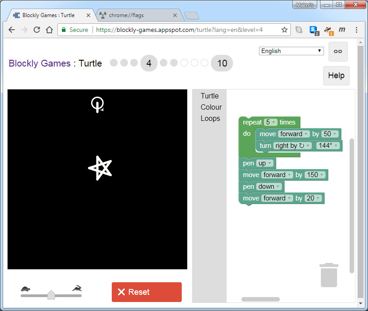Click the browser back arrow
The height and width of the screenshot is (311, 368).
click(12, 30)
